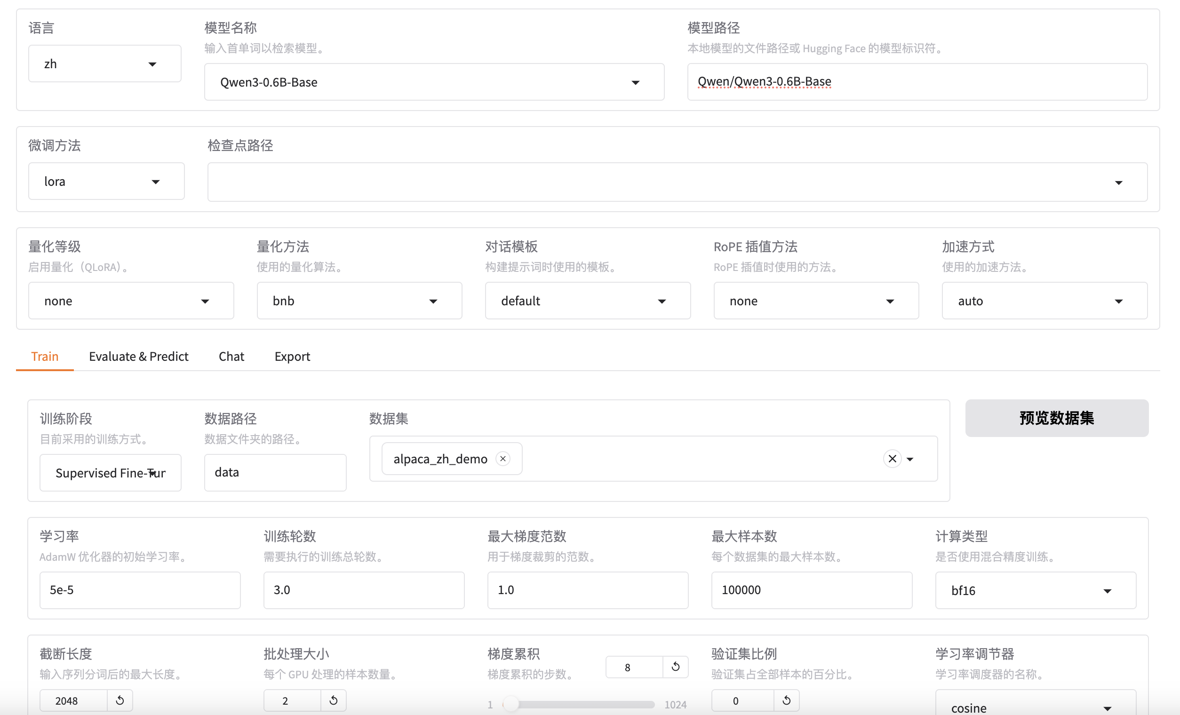Open the Export tab
The height and width of the screenshot is (715, 1180).
tap(292, 356)
